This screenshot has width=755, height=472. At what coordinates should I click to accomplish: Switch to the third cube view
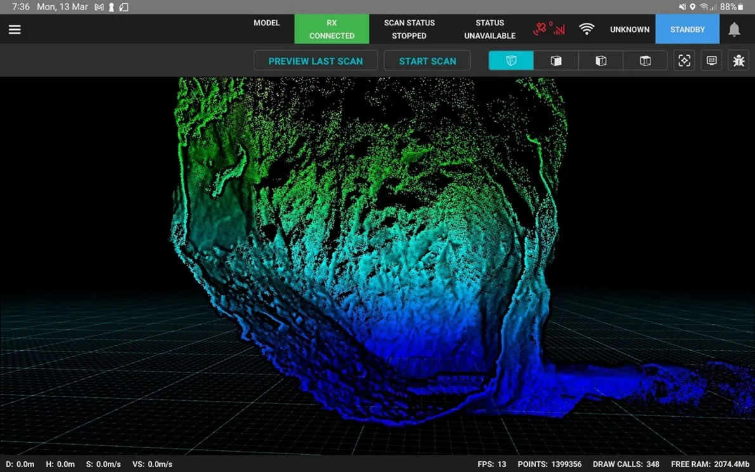[x=601, y=61]
